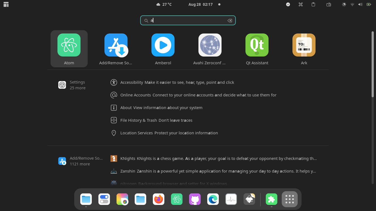Open the brightness tray indicator

tap(344, 4)
